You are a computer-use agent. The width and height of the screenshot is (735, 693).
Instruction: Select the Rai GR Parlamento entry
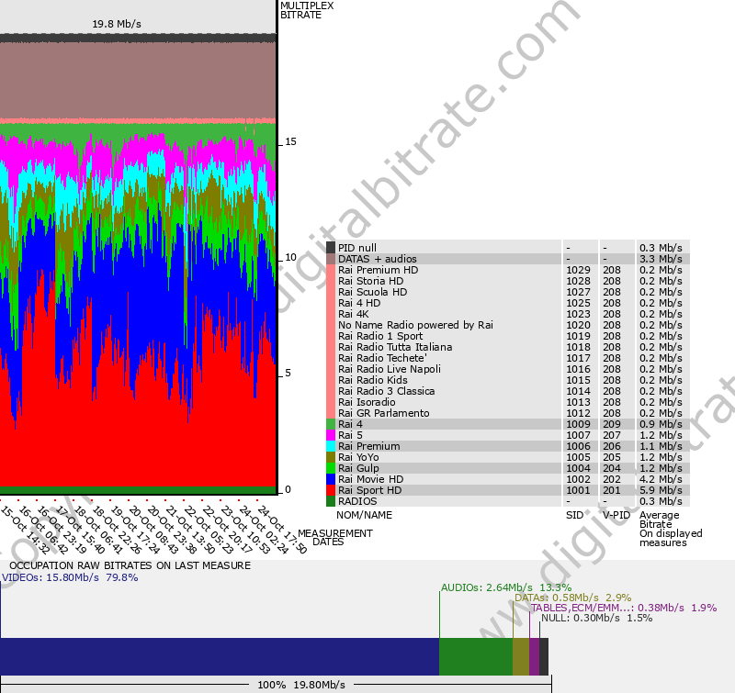coord(383,413)
